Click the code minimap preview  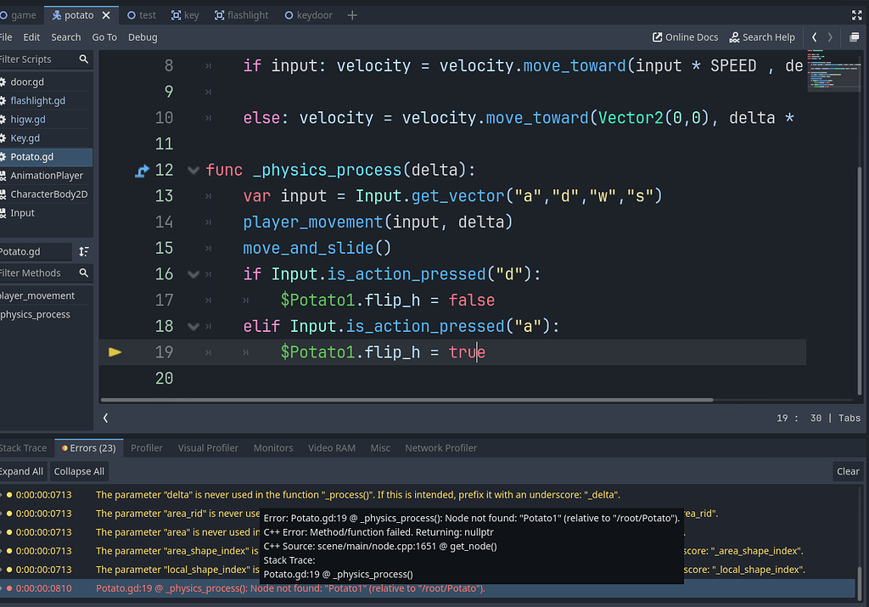click(833, 72)
